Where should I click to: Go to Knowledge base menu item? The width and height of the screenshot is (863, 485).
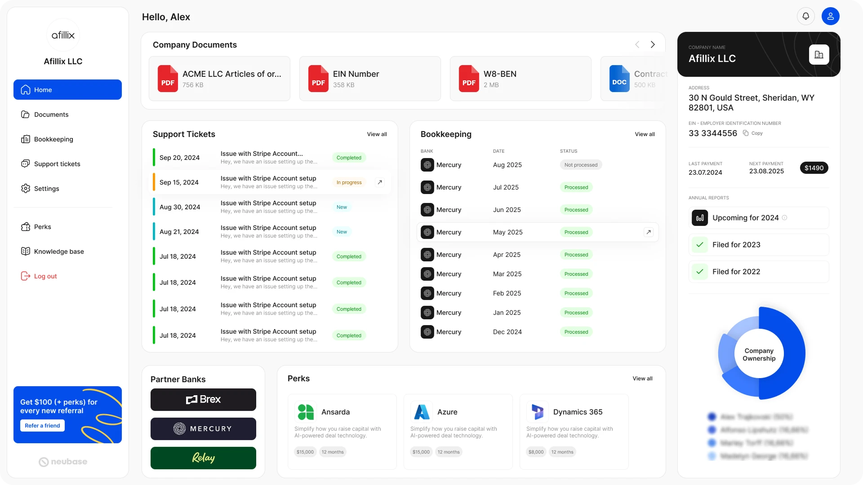pos(59,251)
